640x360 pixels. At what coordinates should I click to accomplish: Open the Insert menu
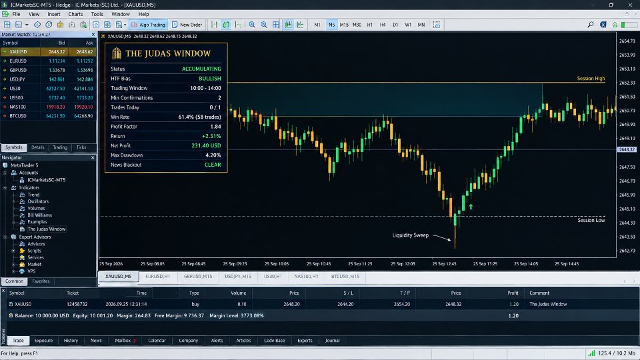coord(54,14)
